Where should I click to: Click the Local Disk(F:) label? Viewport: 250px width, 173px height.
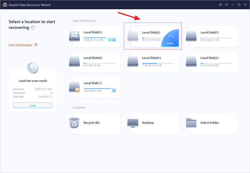[209, 32]
